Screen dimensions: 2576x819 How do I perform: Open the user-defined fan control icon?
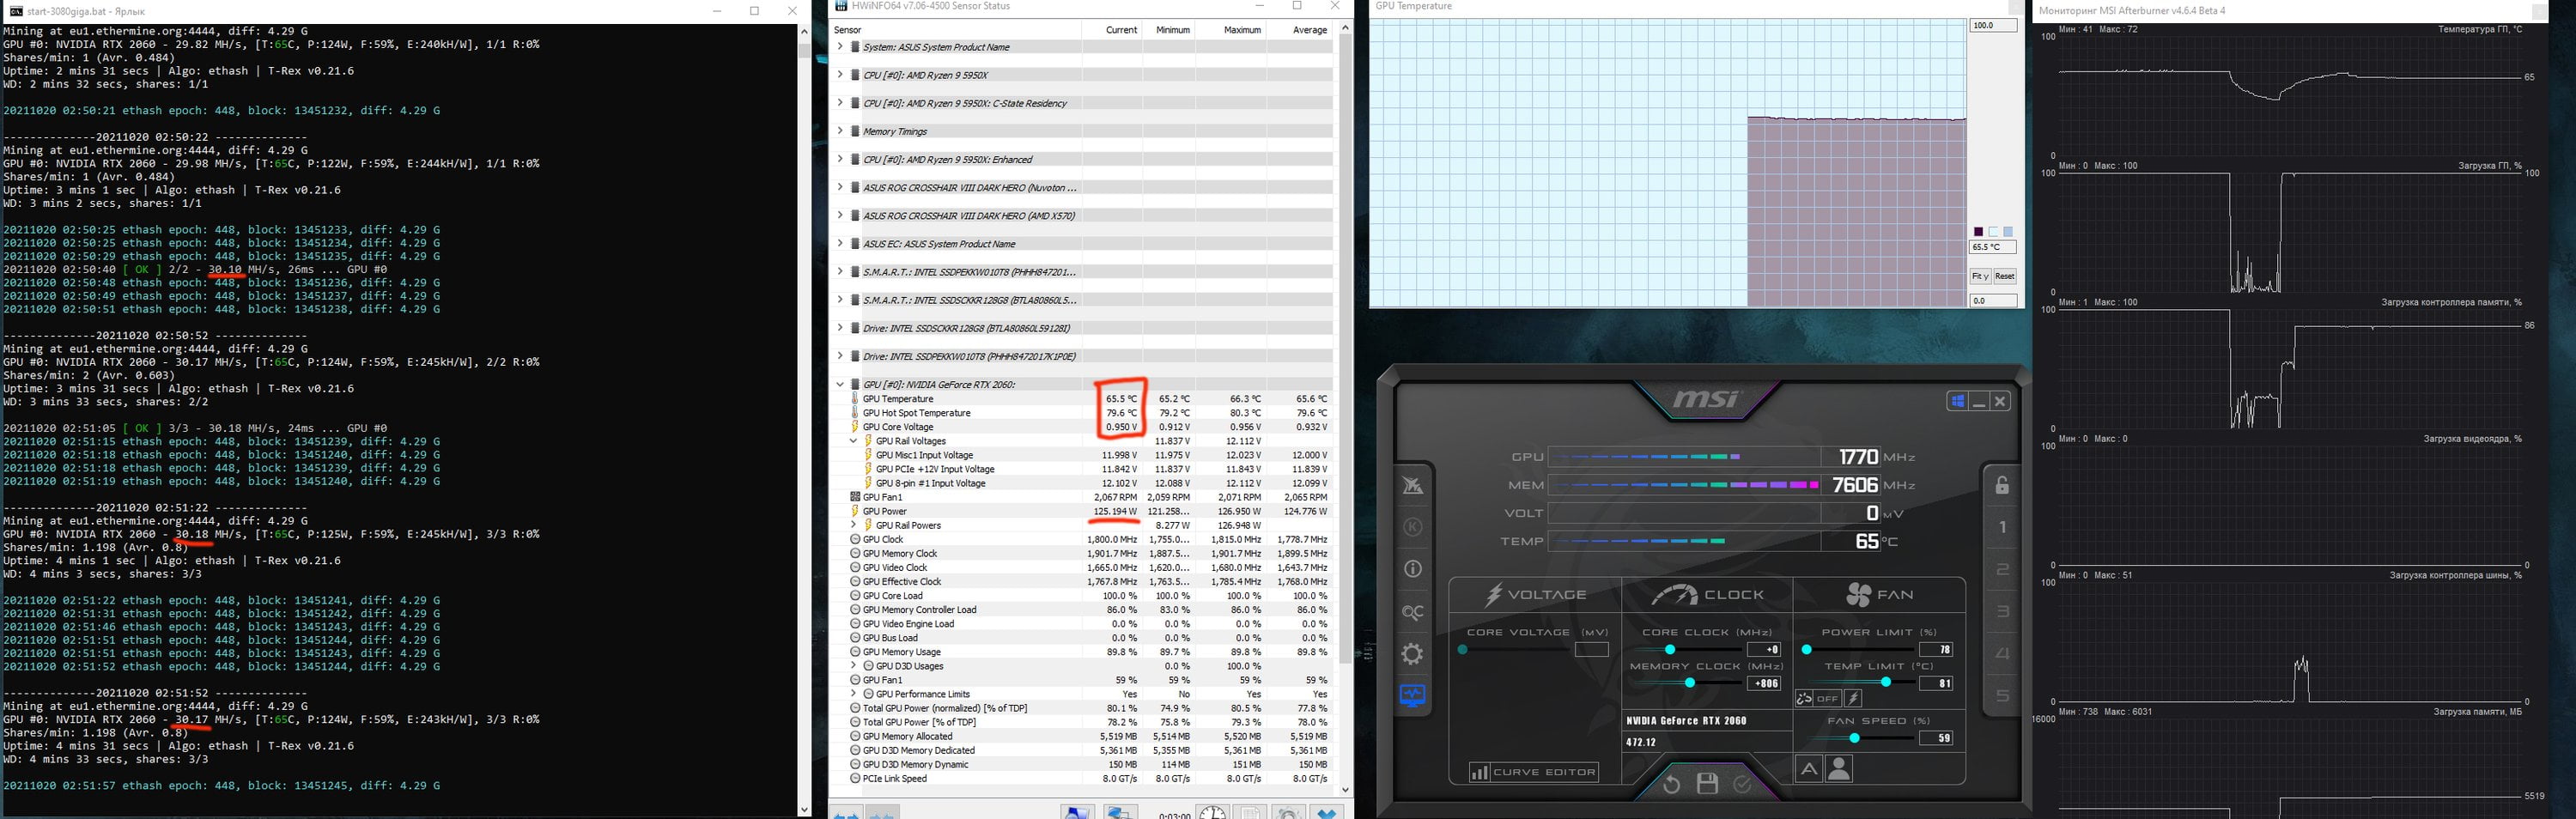point(1839,768)
